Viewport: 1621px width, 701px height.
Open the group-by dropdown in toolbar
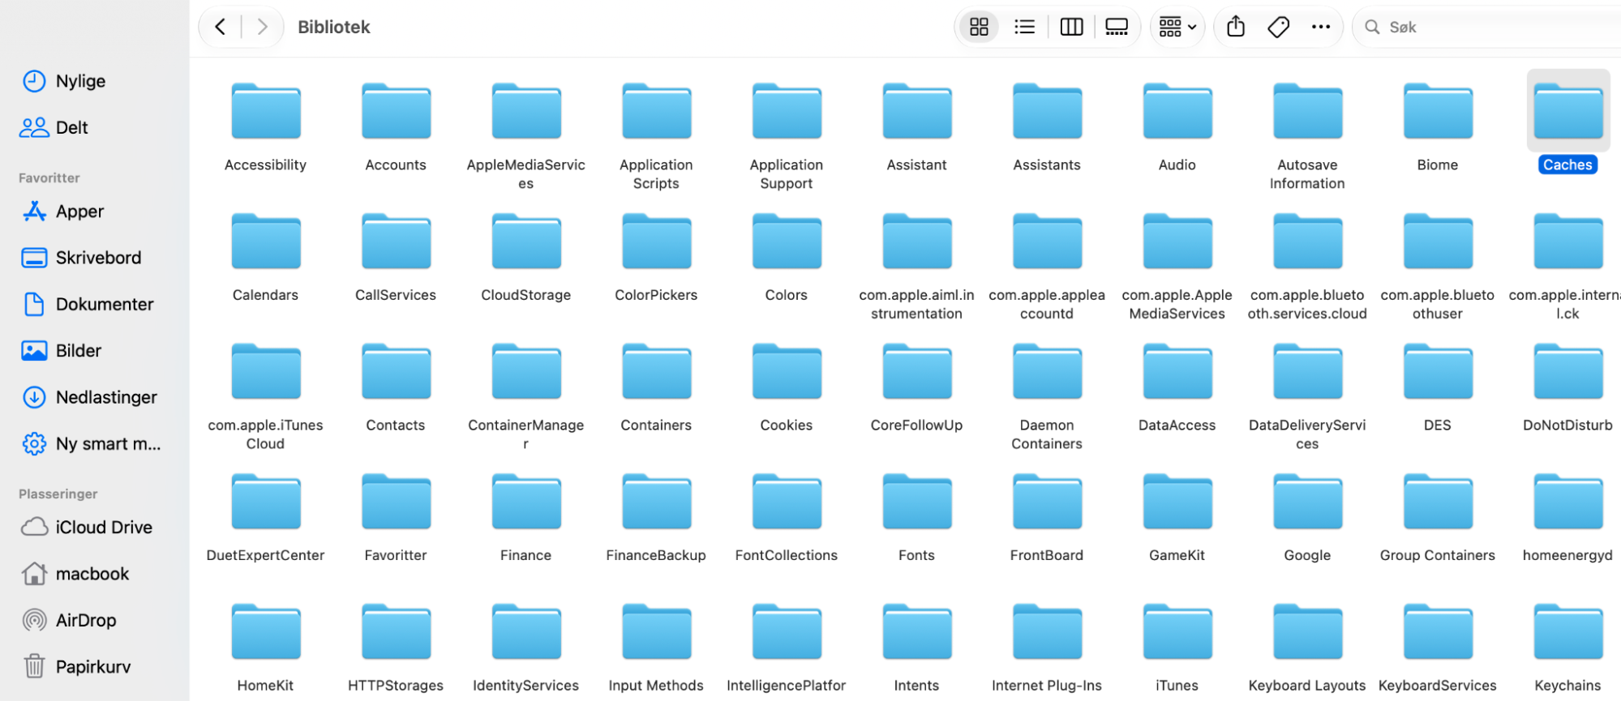click(x=1177, y=27)
